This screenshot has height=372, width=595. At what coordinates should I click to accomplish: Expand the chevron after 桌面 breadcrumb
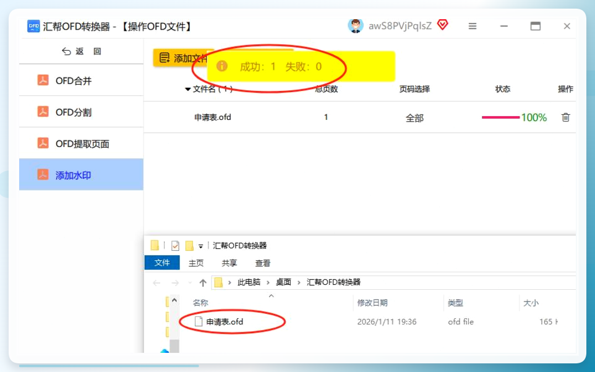(299, 282)
